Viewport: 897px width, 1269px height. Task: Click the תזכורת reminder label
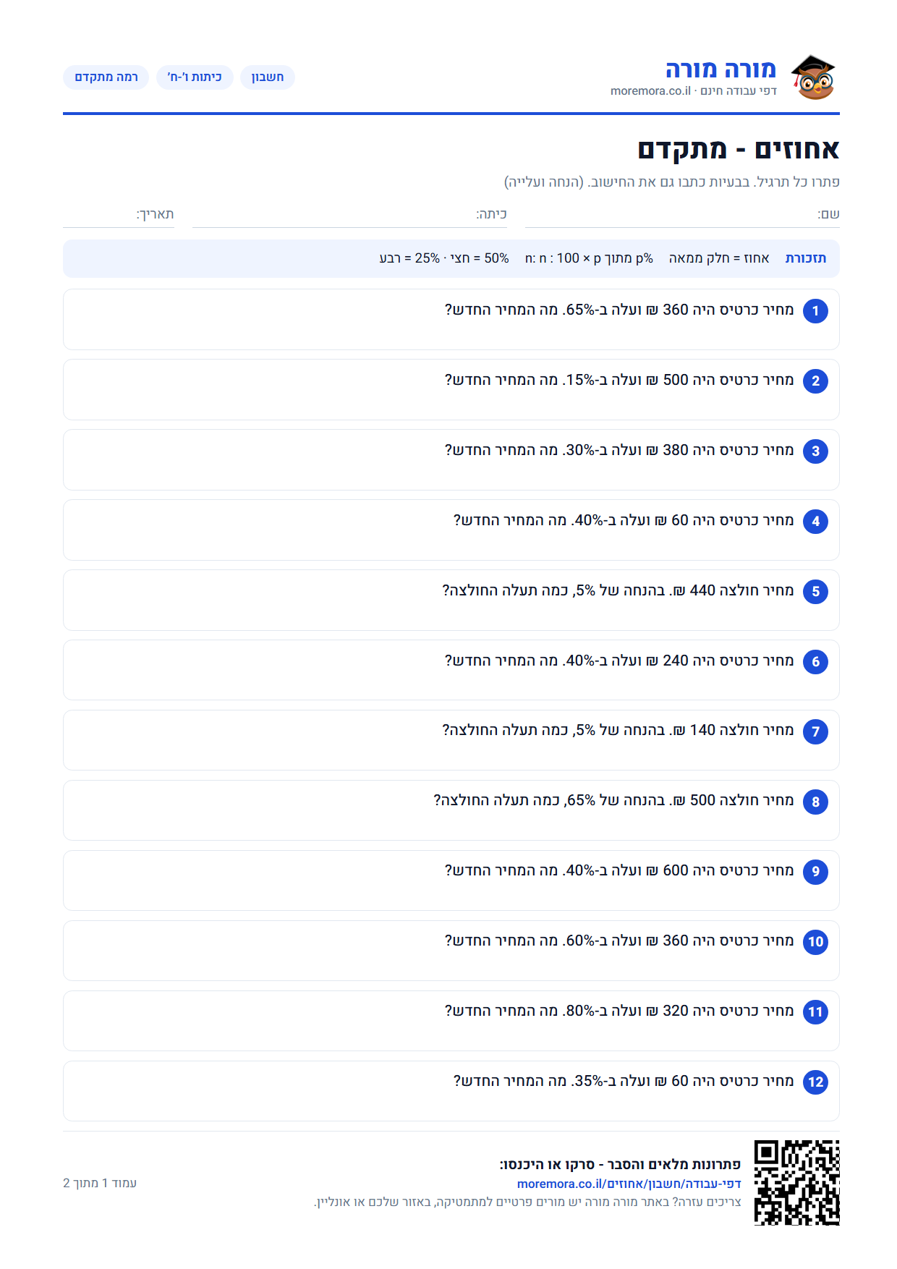pos(806,259)
